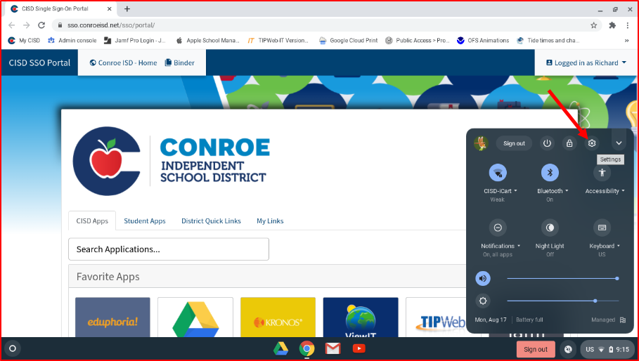Image resolution: width=639 pixels, height=361 pixels.
Task: Toggle Bluetooth off
Action: pos(550,172)
